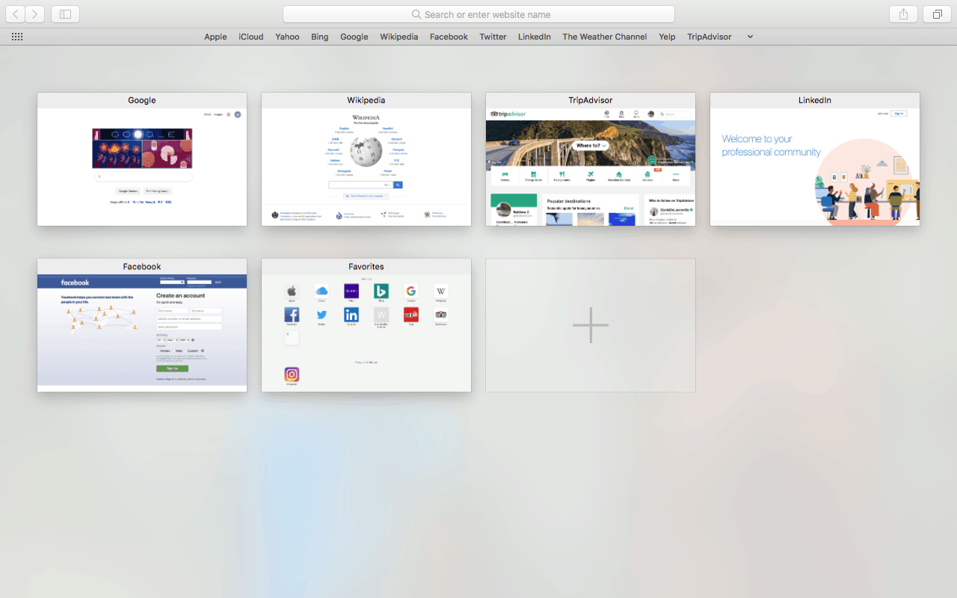Click the Forward navigation arrow
Screen dimensions: 957x598
point(34,13)
